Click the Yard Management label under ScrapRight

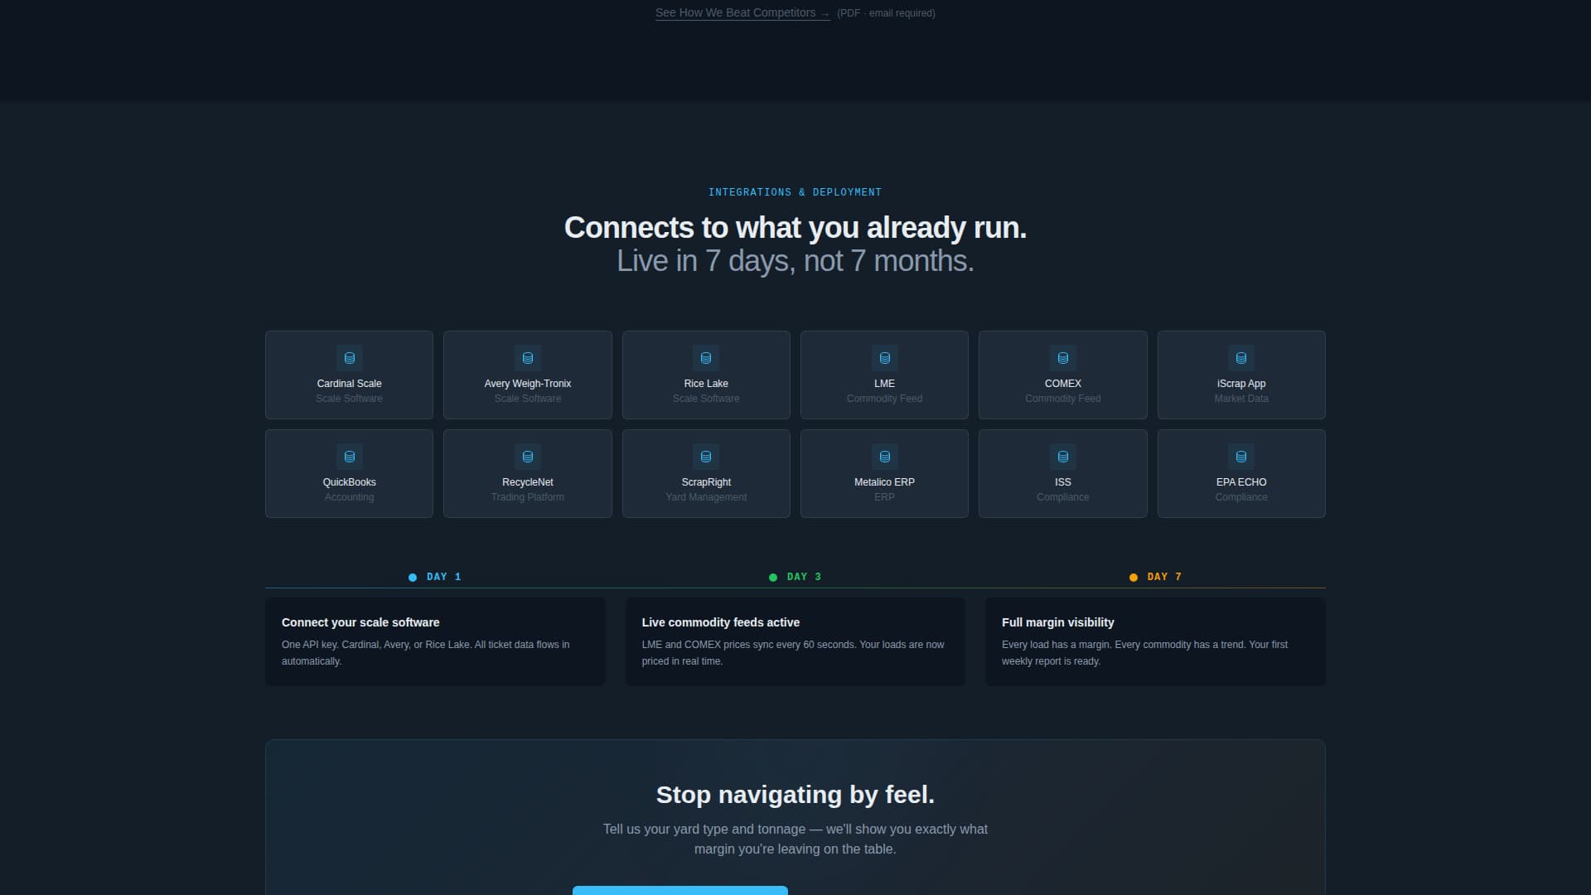[706, 497]
